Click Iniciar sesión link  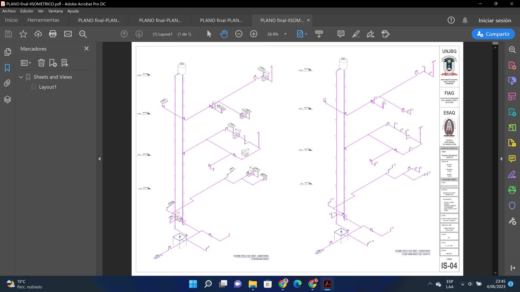(x=495, y=20)
